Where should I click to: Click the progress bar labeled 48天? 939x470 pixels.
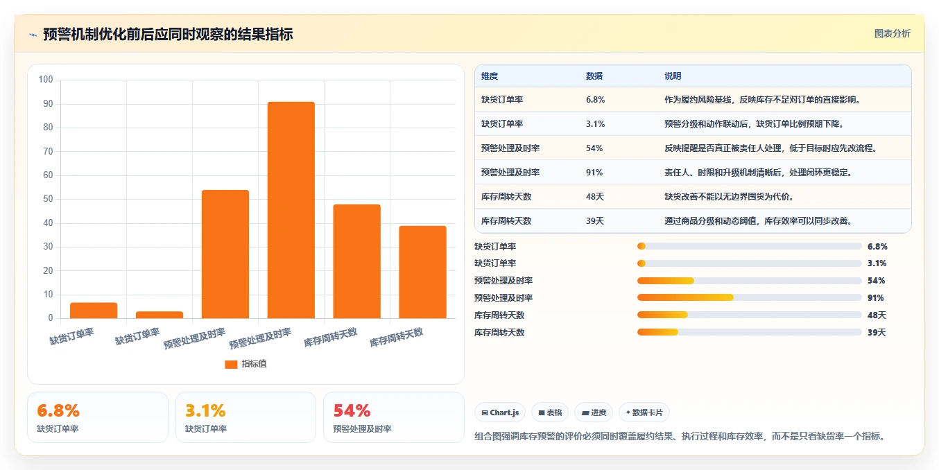(749, 315)
